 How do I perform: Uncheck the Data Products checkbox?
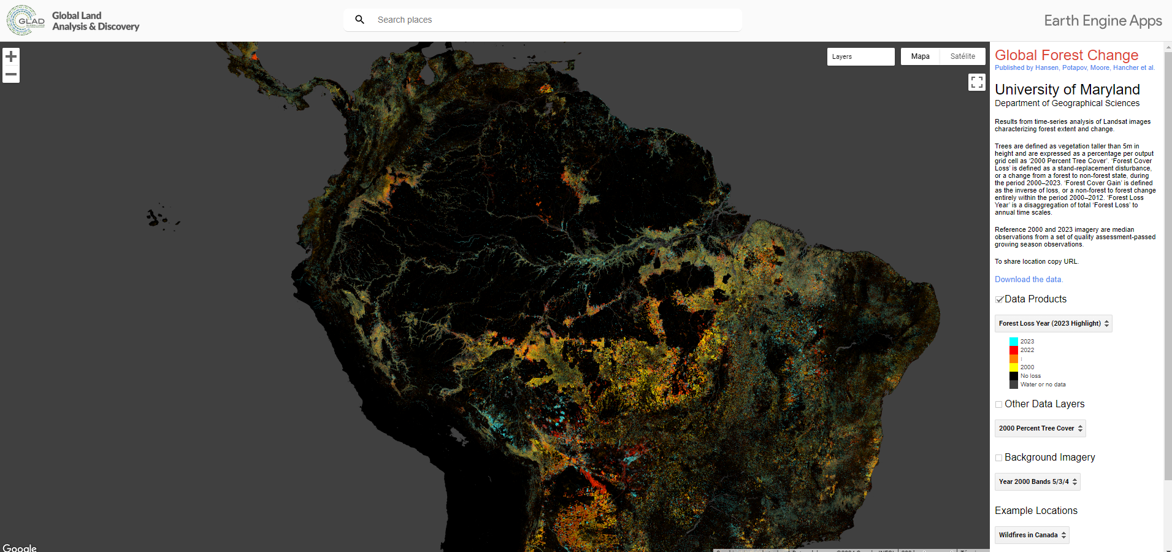(999, 299)
